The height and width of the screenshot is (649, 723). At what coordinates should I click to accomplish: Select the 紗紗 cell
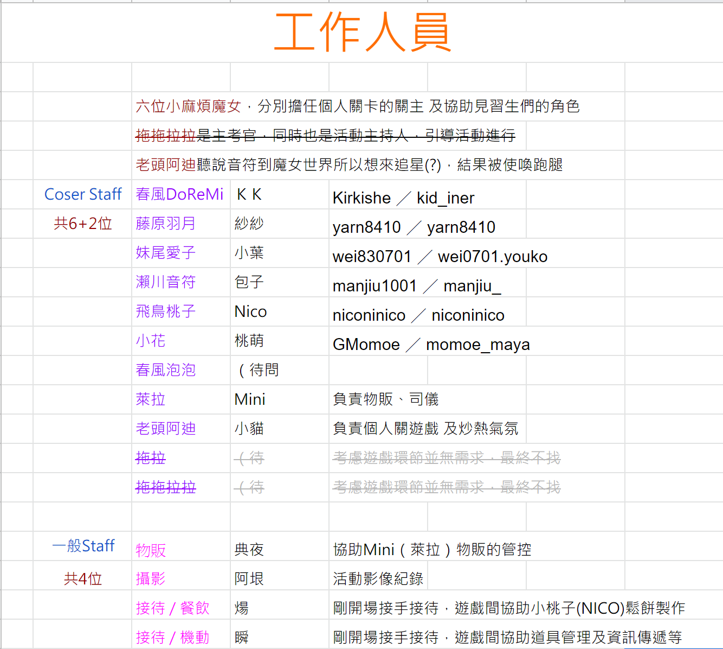[280, 224]
